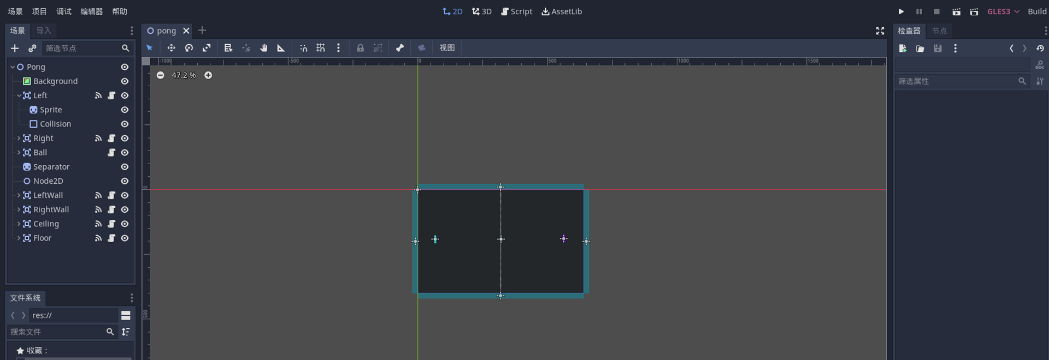This screenshot has height=360, width=1049.
Task: Toggle visibility of Separator node
Action: 125,167
